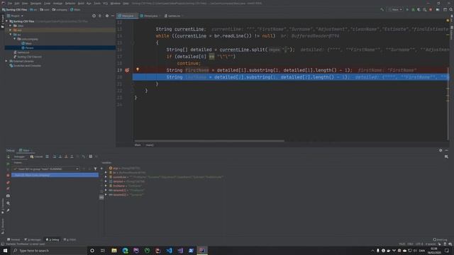Viewport: 454px width, 255px height.
Task: Open the TODO tool window tab
Action: pos(70,239)
